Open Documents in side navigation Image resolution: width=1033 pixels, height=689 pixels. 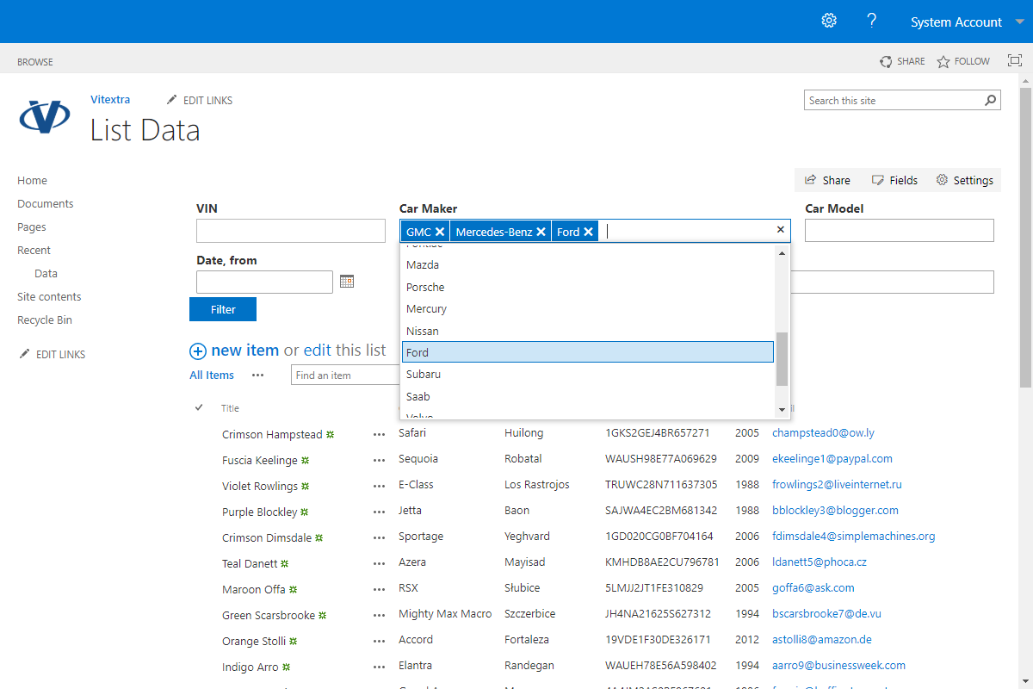point(46,204)
